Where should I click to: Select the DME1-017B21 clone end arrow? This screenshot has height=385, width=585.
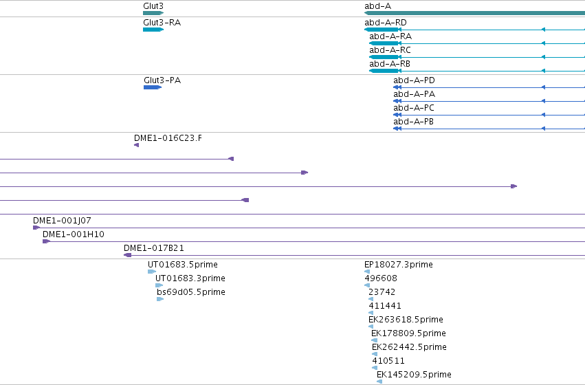[x=128, y=255]
